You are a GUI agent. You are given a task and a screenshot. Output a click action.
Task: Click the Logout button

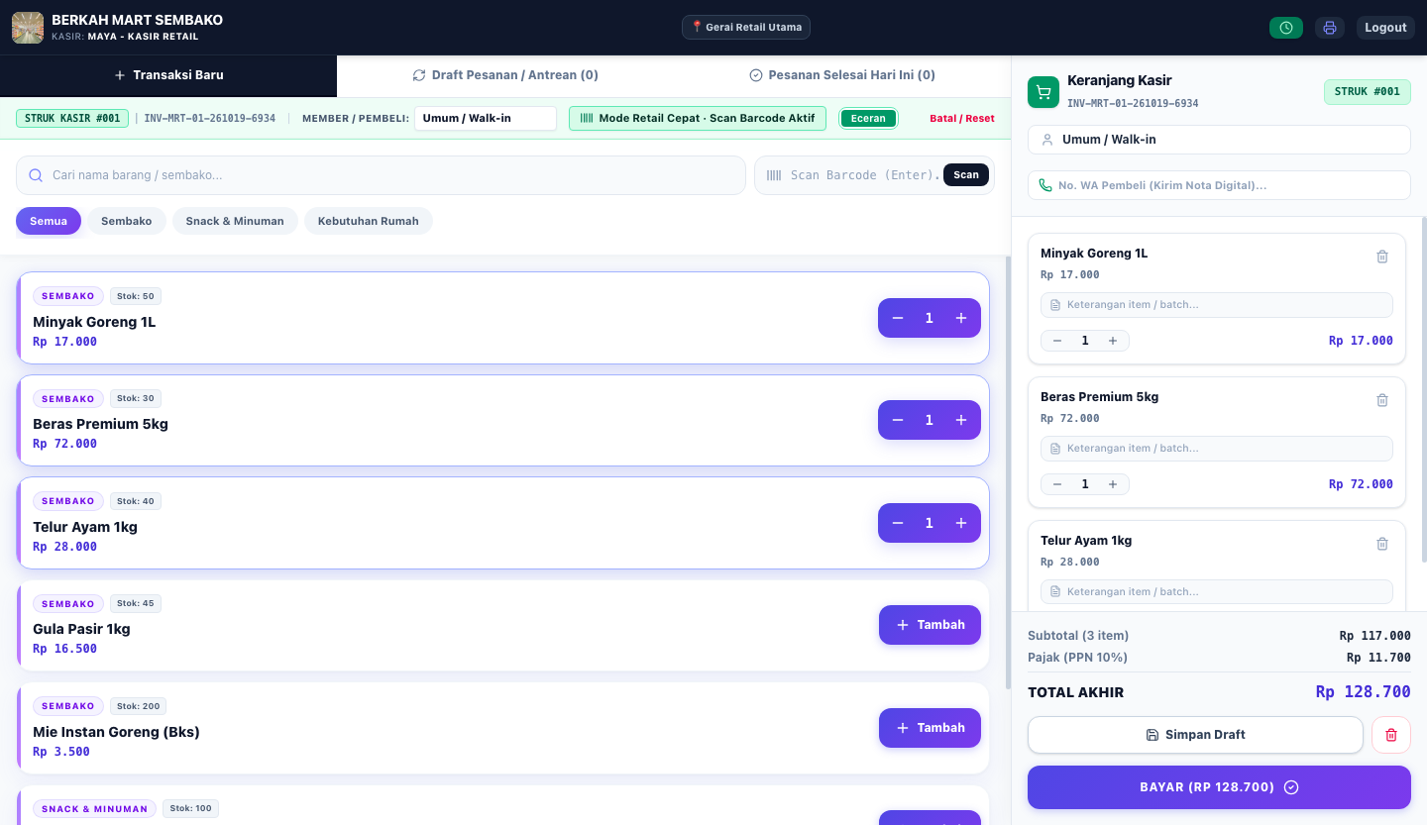(x=1385, y=28)
